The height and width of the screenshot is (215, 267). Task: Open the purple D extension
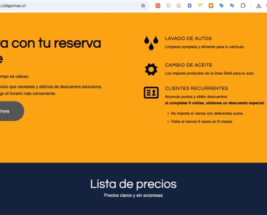(x=189, y=6)
